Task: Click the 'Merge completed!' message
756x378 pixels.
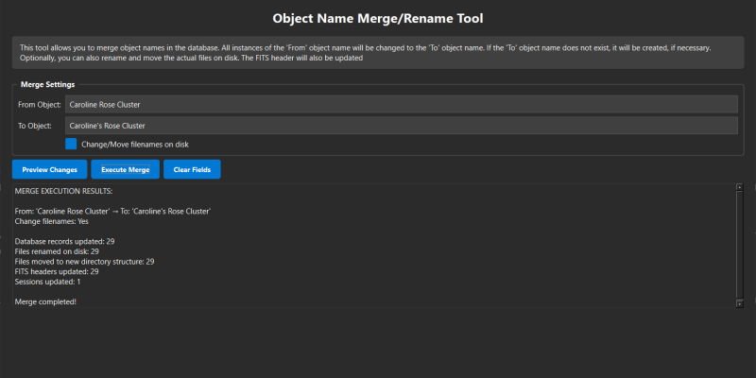Action: 45,301
